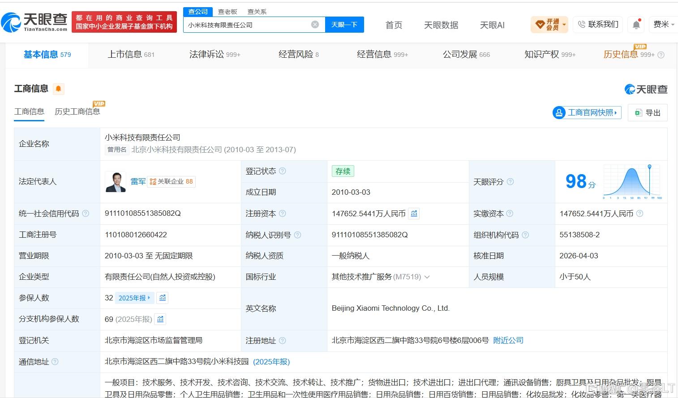
Task: Click former name 北京小米科技有限责任公司
Action: (176, 150)
